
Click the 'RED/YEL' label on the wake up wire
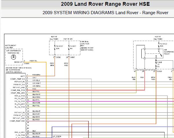click(34, 61)
